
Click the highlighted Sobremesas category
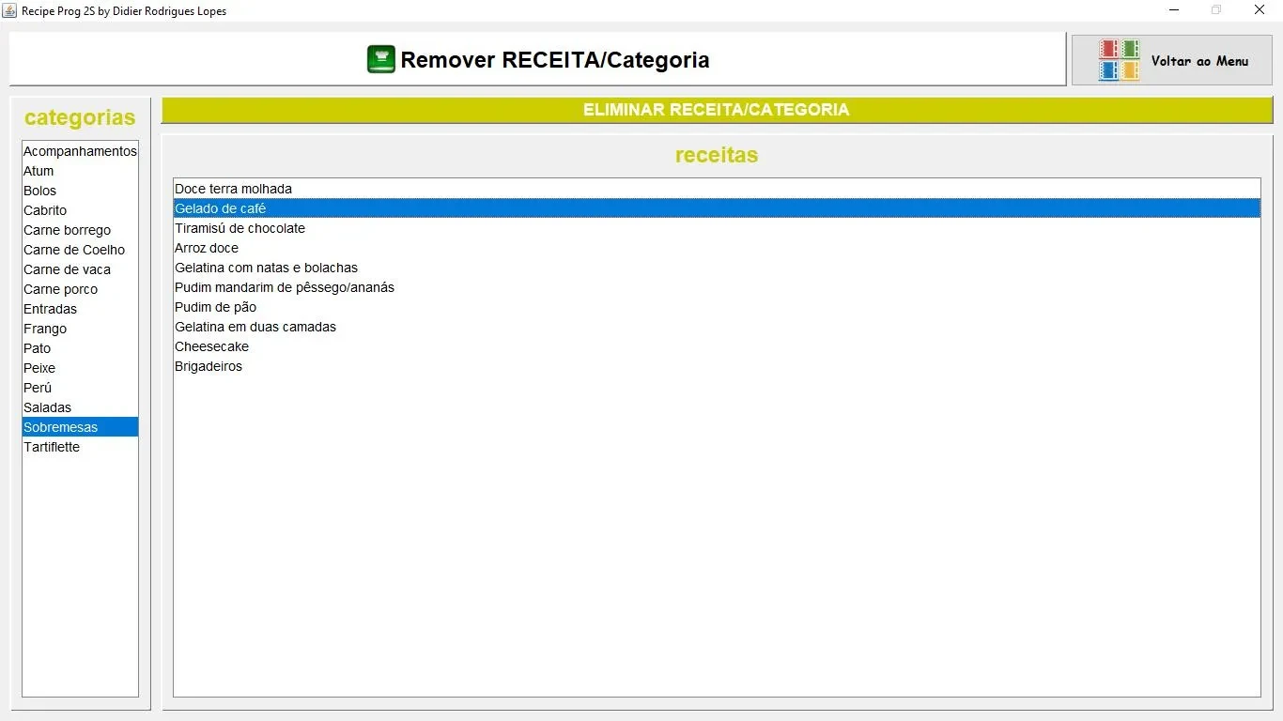coord(61,427)
